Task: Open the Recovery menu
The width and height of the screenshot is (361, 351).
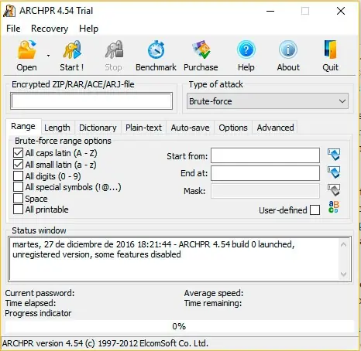Action: click(x=50, y=29)
